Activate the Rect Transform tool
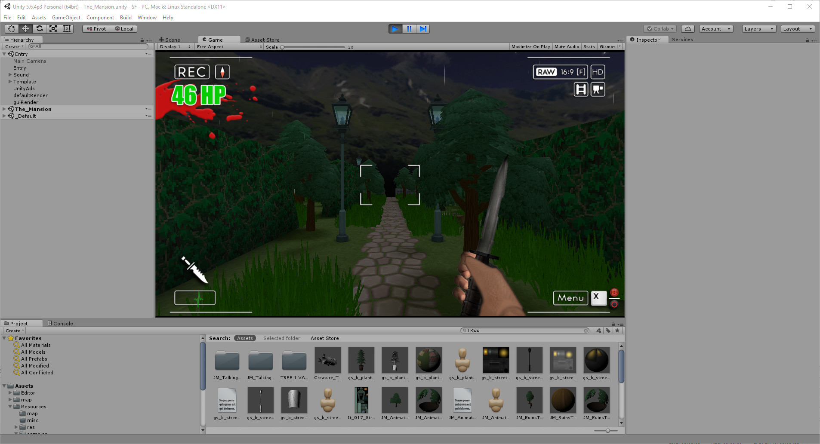 (x=67, y=28)
